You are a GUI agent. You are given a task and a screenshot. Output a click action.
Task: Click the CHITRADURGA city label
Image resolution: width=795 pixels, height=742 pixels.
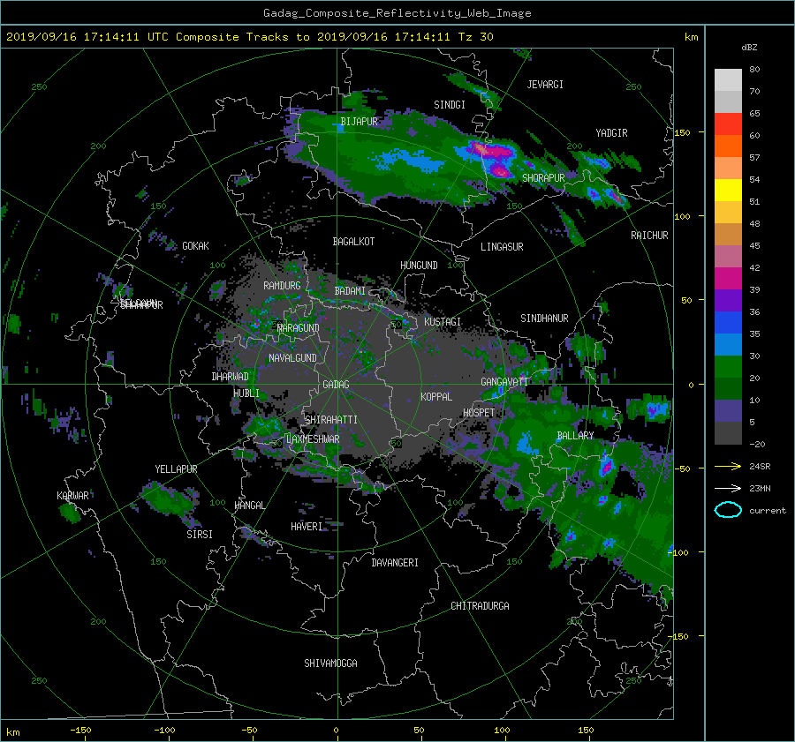(x=480, y=606)
